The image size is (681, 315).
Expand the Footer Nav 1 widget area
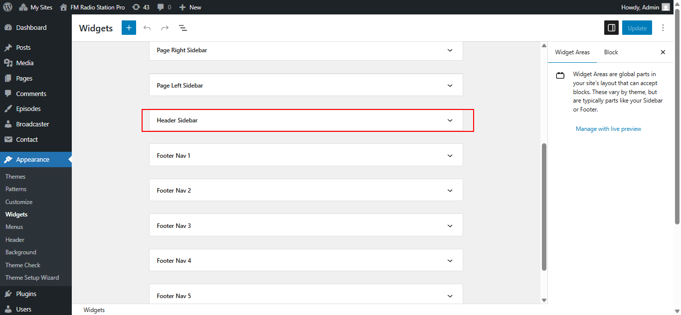coord(450,156)
